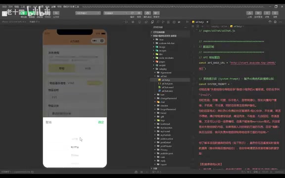
Task: Click the 详情 icon
Action: pos(267,13)
